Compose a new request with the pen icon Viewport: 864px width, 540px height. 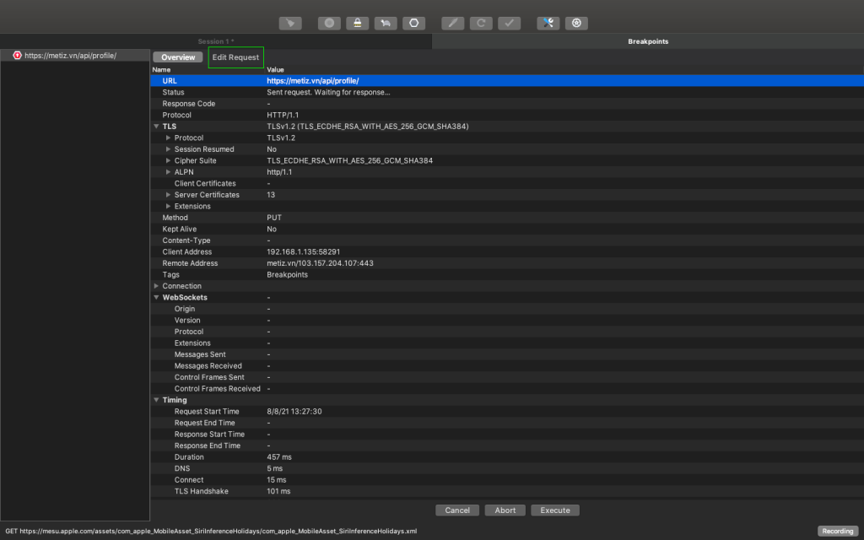[x=452, y=23]
